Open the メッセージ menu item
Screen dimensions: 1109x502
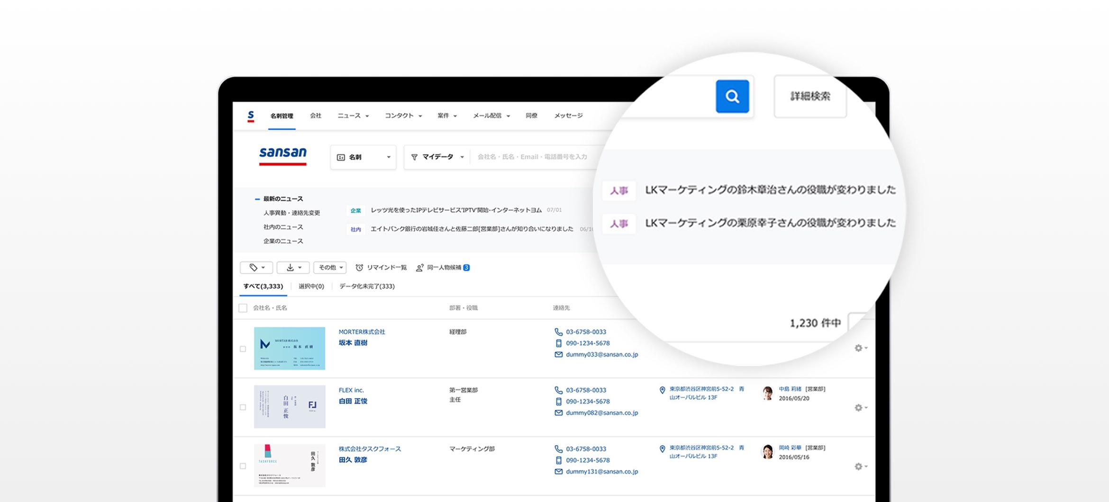568,116
